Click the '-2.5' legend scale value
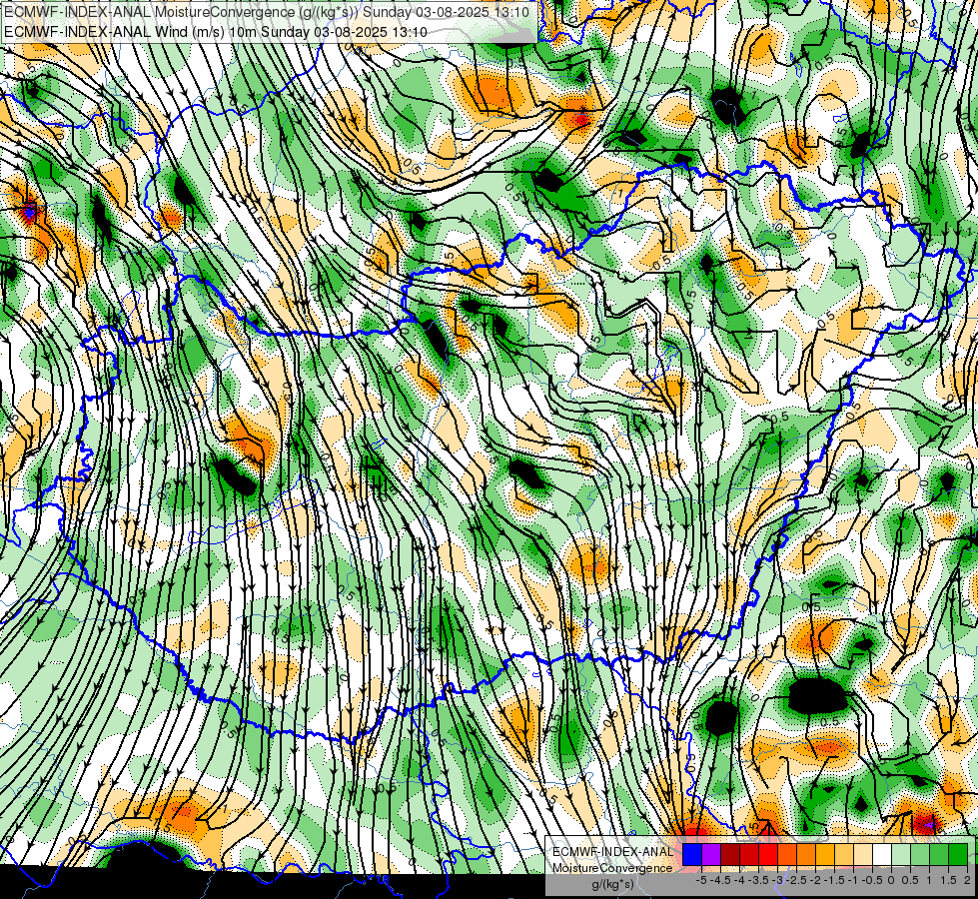978x899 pixels. [x=796, y=880]
